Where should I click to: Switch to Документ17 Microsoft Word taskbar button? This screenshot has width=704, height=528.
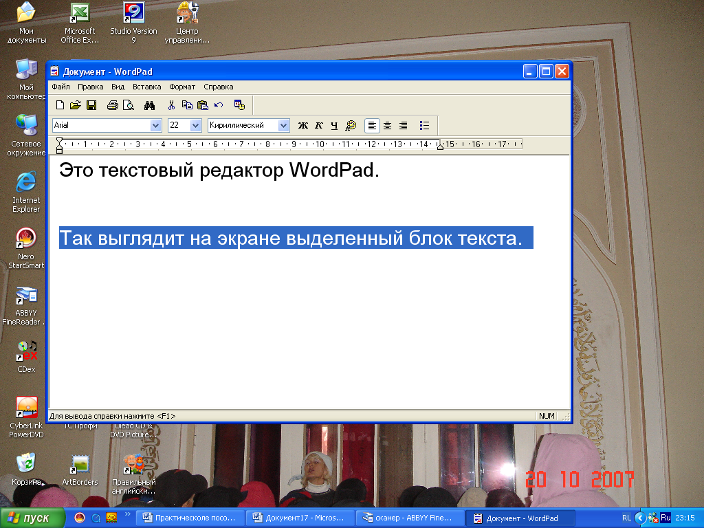coord(300,518)
